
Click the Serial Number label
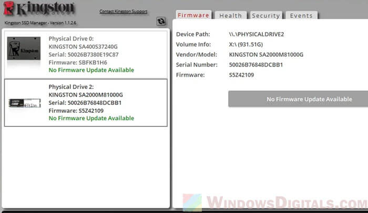pyautogui.click(x=197, y=65)
